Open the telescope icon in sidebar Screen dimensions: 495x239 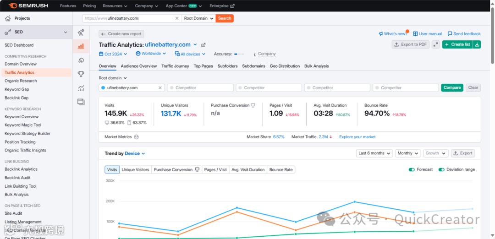coord(81,32)
